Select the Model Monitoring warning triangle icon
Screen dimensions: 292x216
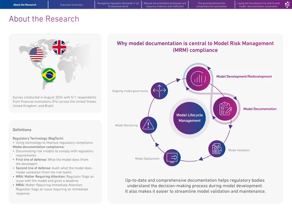149,125
